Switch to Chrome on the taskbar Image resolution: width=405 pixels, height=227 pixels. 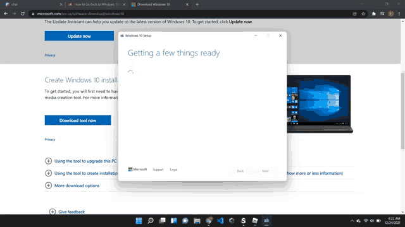point(209,221)
